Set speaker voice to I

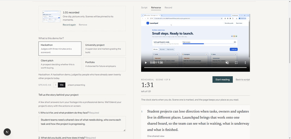point(56,85)
